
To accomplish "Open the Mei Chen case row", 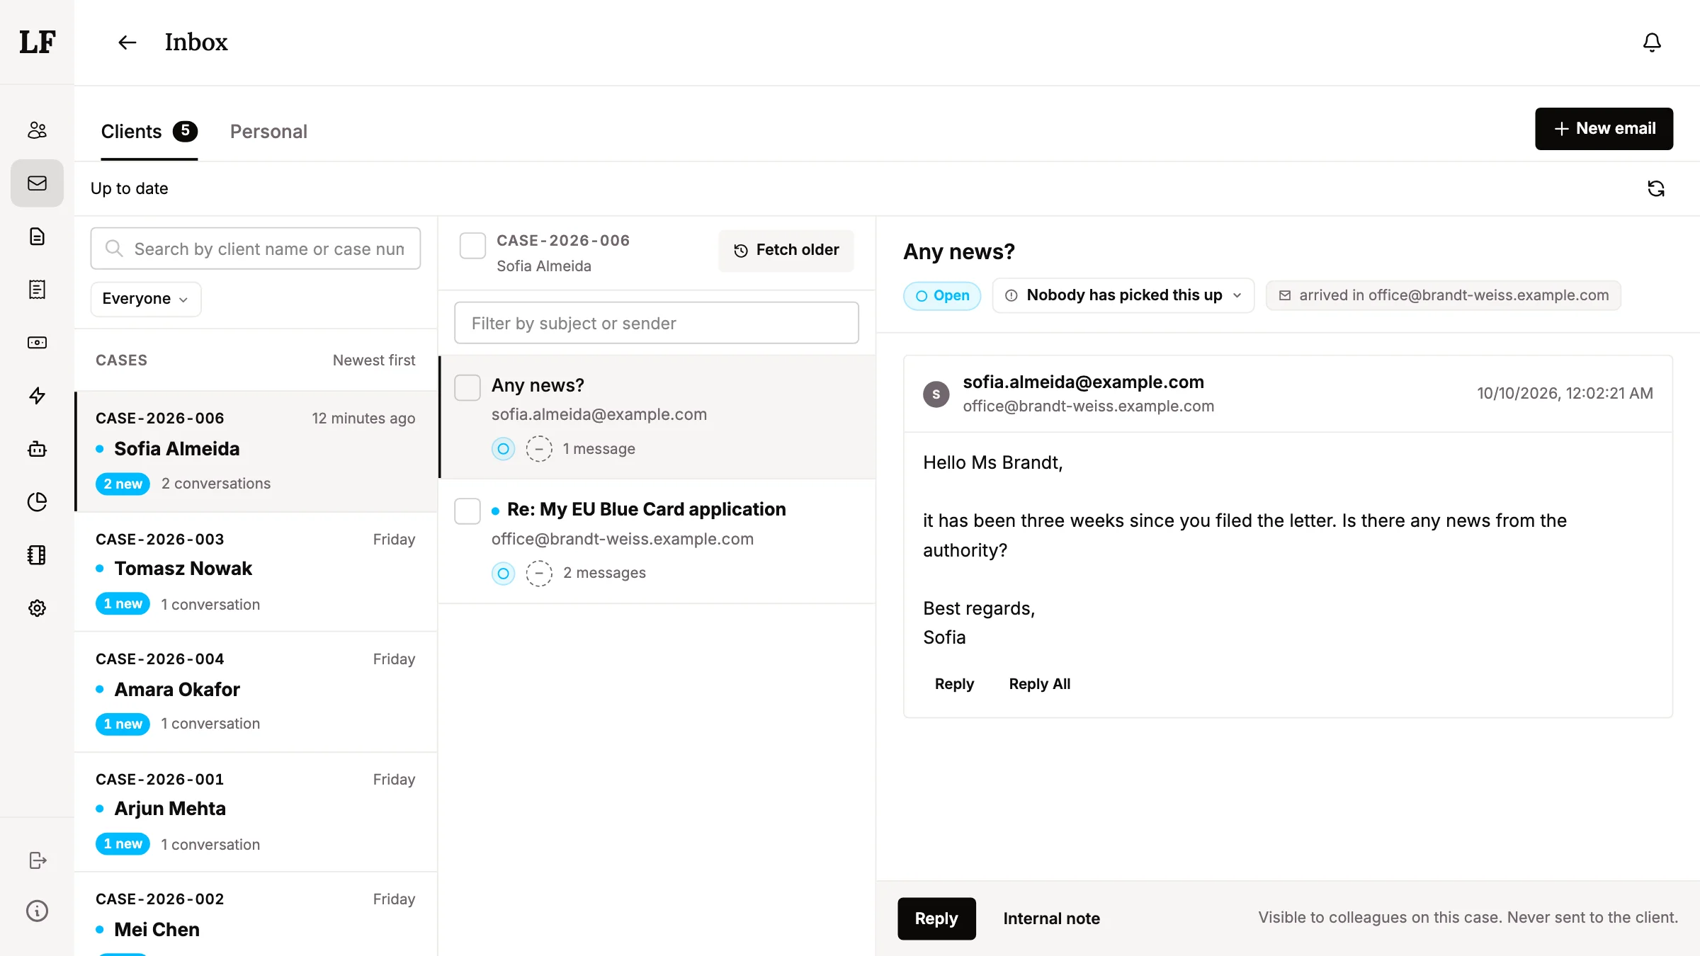I will coord(256,914).
